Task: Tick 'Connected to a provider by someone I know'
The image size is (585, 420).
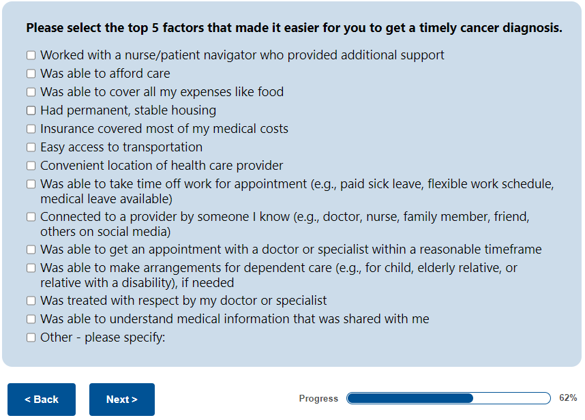Action: coord(31,217)
